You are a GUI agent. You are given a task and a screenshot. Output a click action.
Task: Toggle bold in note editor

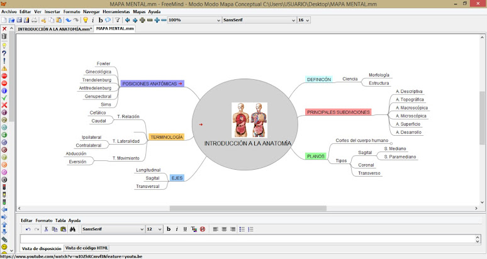[169, 229]
